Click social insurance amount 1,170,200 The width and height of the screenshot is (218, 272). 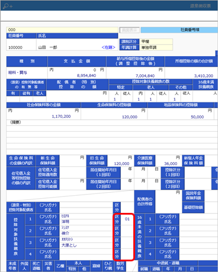point(61,116)
